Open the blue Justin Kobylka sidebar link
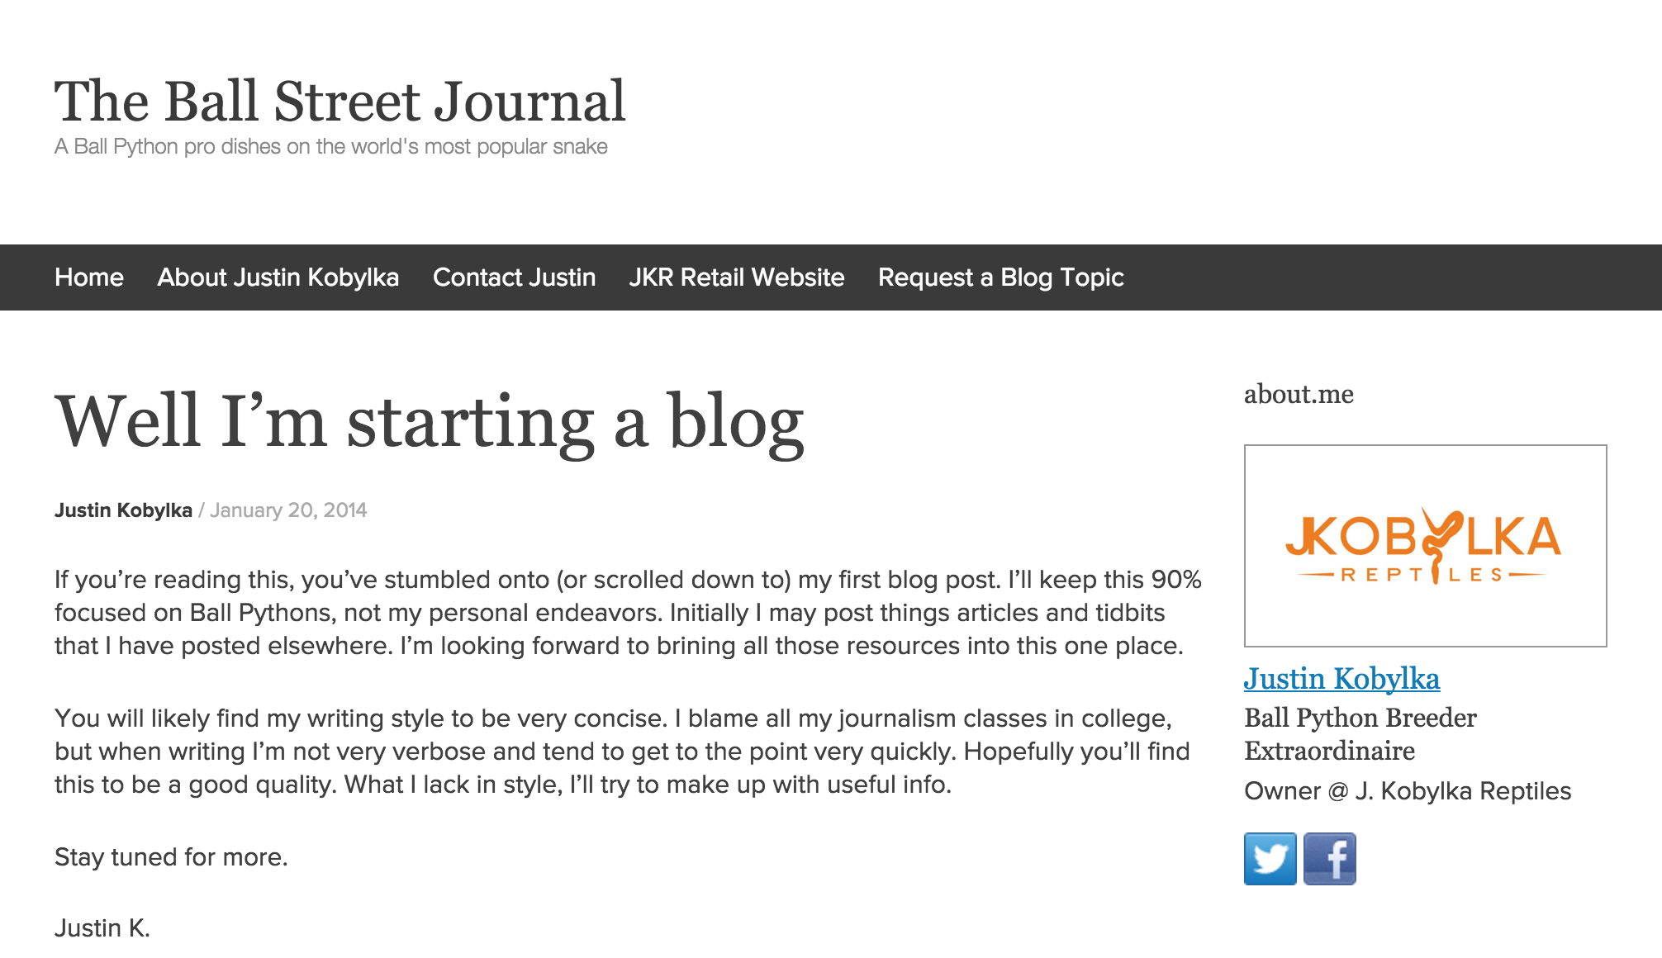Viewport: 1662px width, 958px height. [x=1341, y=679]
